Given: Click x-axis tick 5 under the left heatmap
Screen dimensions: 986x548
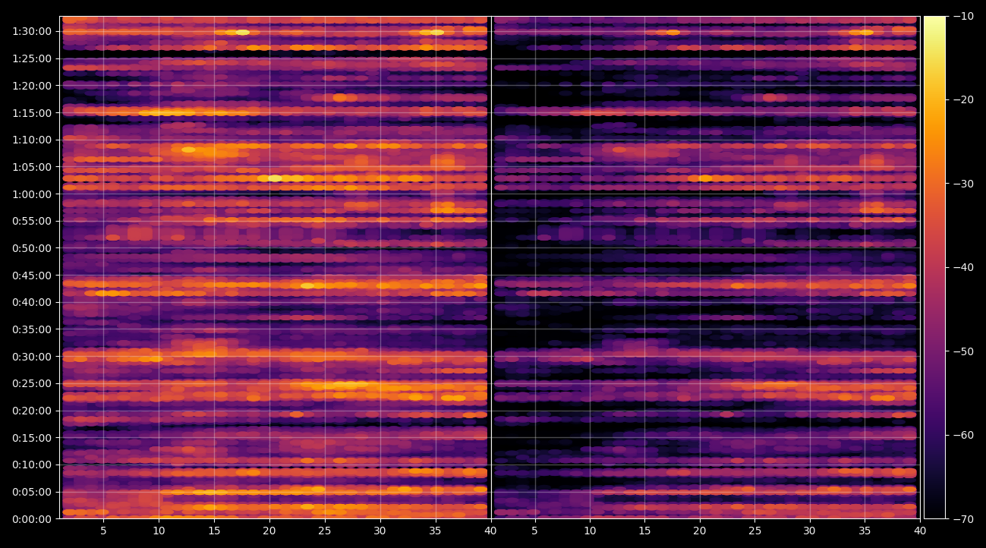Looking at the screenshot, I should pos(103,531).
